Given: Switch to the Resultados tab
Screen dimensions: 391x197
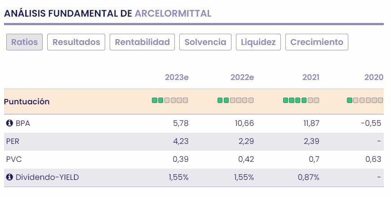Looking at the screenshot, I should tap(76, 42).
